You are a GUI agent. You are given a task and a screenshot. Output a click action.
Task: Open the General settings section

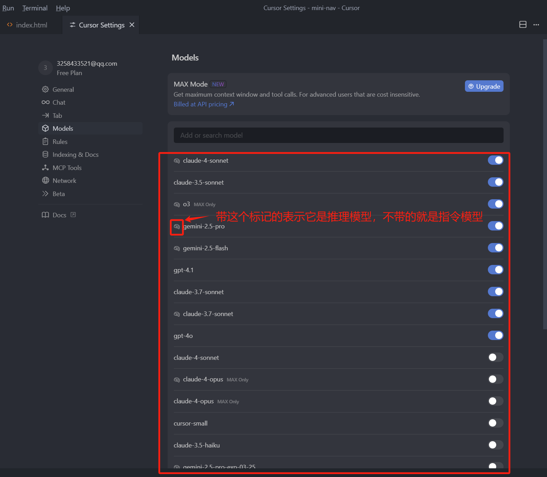(x=90, y=89)
